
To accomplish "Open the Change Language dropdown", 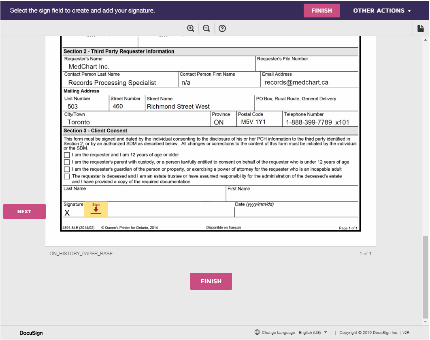I will (x=294, y=332).
